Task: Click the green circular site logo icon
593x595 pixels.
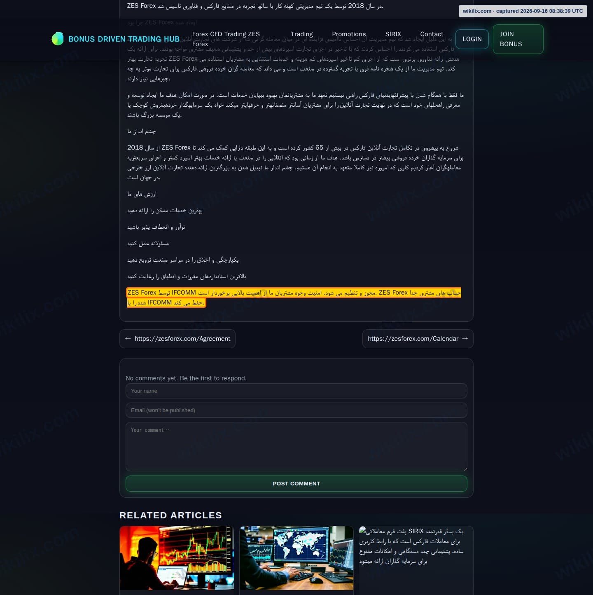Action: [58, 39]
